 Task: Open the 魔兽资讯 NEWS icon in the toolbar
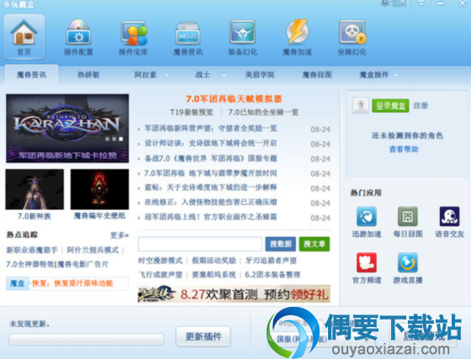coord(188,33)
